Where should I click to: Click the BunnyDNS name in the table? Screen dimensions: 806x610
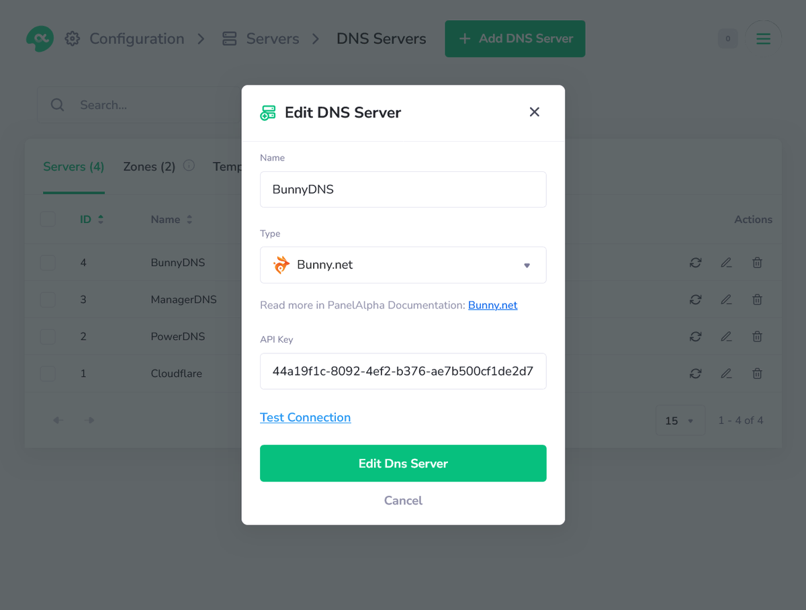click(178, 263)
